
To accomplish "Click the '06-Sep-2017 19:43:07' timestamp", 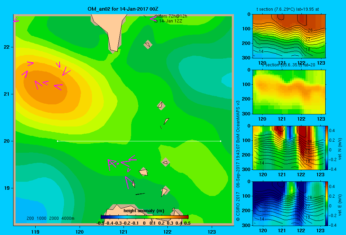I will click(x=238, y=165).
